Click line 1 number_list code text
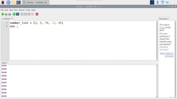Image resolution: width=177 pixels, height=99 pixels. pyautogui.click(x=37, y=23)
